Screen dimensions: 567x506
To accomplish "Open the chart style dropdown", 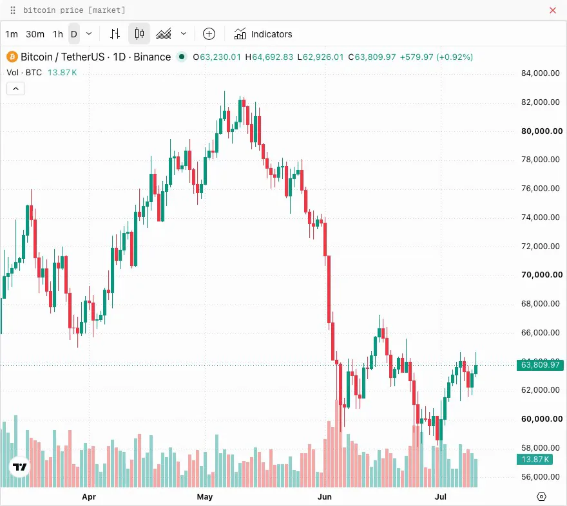I will point(184,34).
